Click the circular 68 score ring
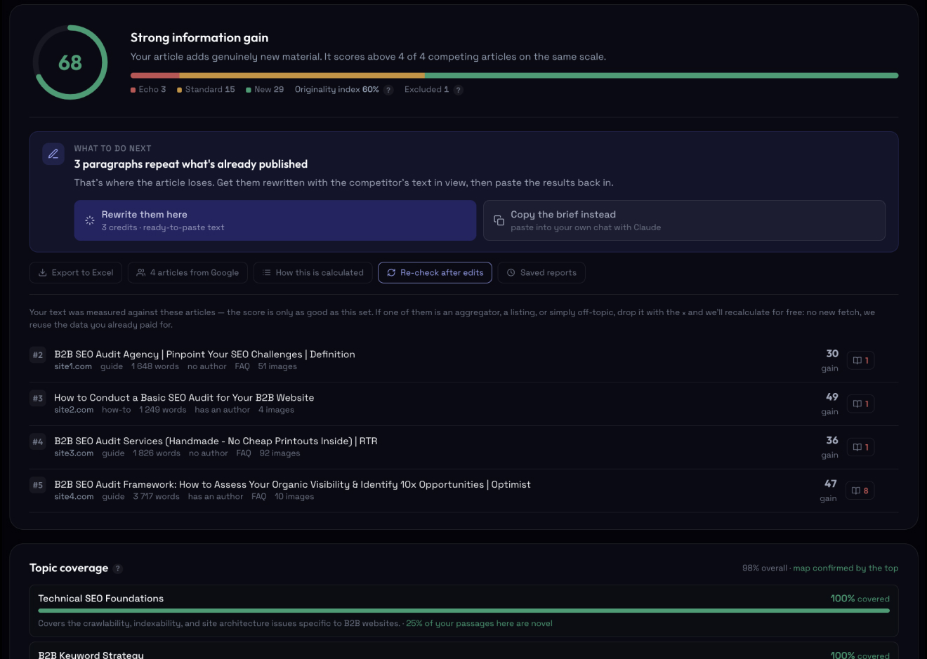The image size is (927, 659). (x=70, y=62)
